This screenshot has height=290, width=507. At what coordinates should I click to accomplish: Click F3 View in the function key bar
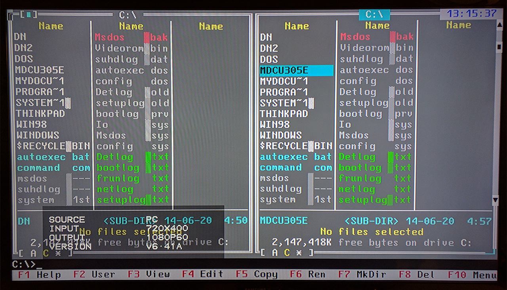coord(149,274)
